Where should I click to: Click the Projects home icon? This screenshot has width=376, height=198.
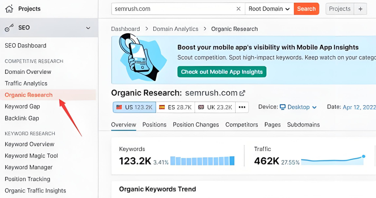[x=9, y=9]
